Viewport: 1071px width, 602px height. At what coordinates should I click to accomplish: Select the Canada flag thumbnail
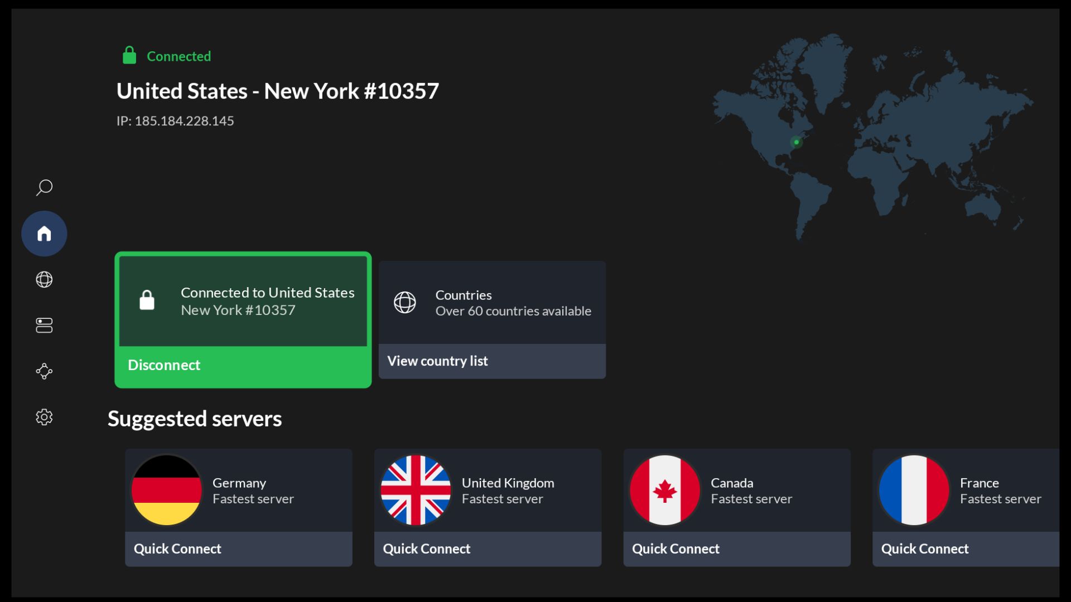(x=664, y=490)
